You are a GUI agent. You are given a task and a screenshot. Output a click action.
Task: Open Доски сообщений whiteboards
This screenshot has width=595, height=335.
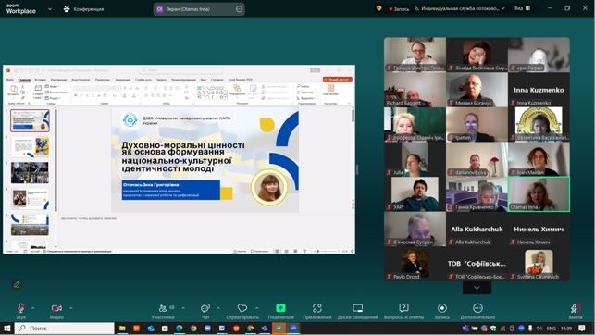coord(357,311)
